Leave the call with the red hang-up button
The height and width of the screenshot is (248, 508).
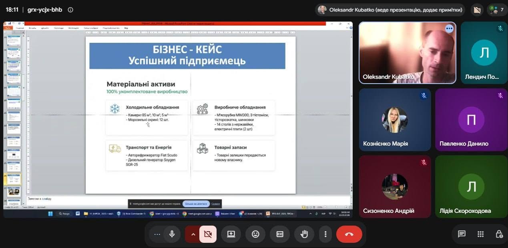(349, 234)
